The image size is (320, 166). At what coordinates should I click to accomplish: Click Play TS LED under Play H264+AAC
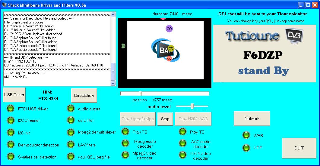click(183, 132)
